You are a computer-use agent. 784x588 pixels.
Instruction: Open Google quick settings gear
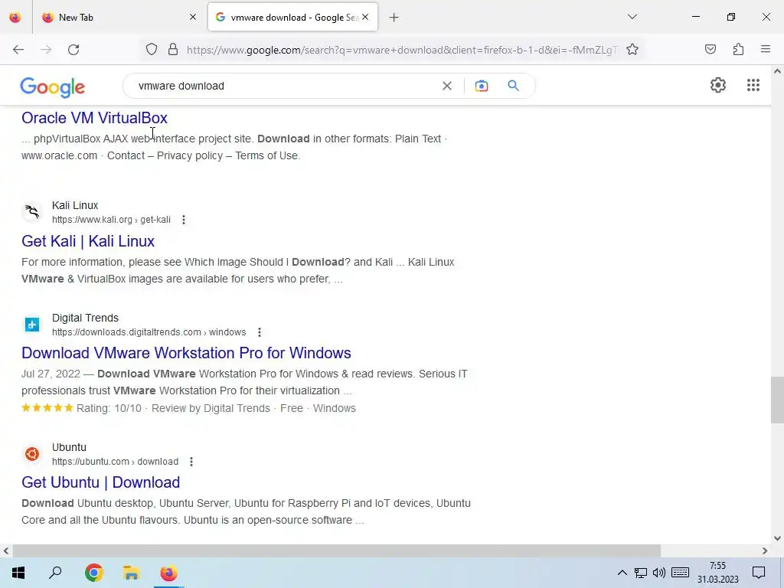coord(718,85)
